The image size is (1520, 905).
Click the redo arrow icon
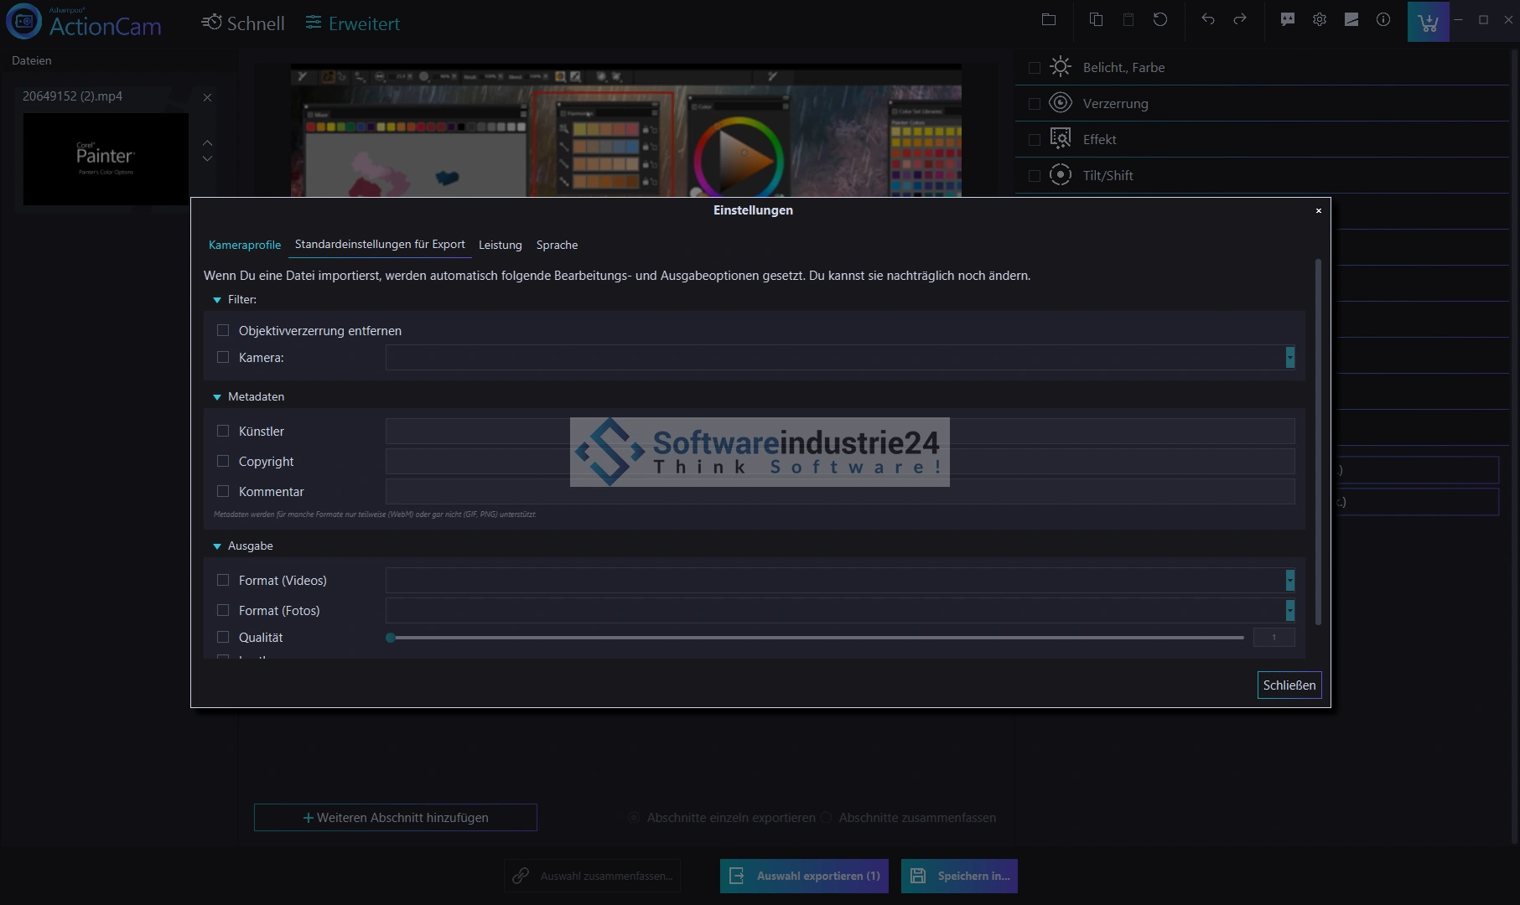tap(1240, 20)
